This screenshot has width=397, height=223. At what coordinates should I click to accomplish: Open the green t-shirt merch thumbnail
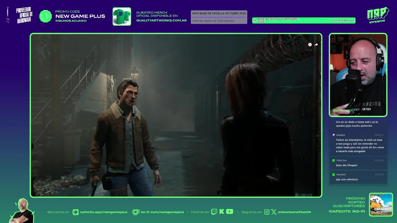click(122, 16)
